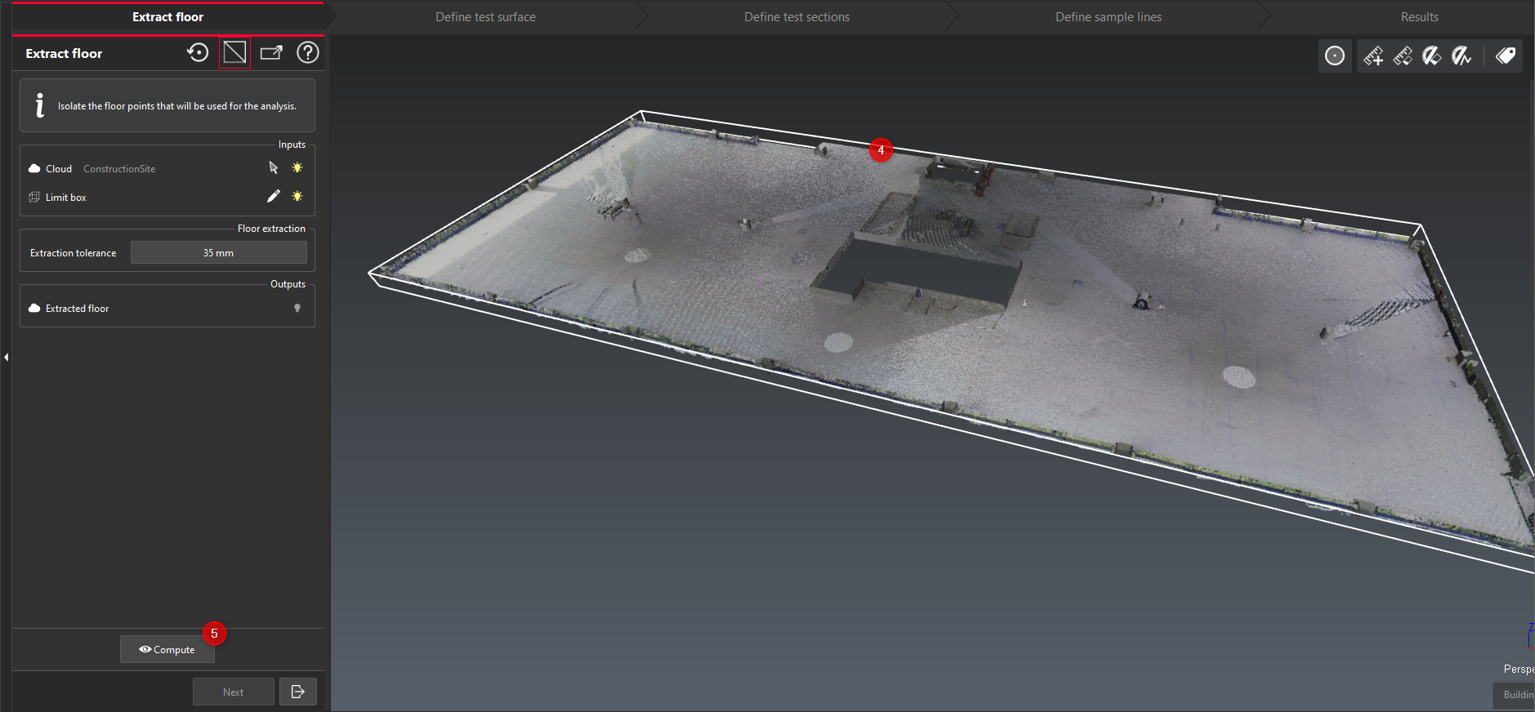Click the tag labels icon in viewport toolbar
The width and height of the screenshot is (1535, 712).
click(x=1505, y=56)
